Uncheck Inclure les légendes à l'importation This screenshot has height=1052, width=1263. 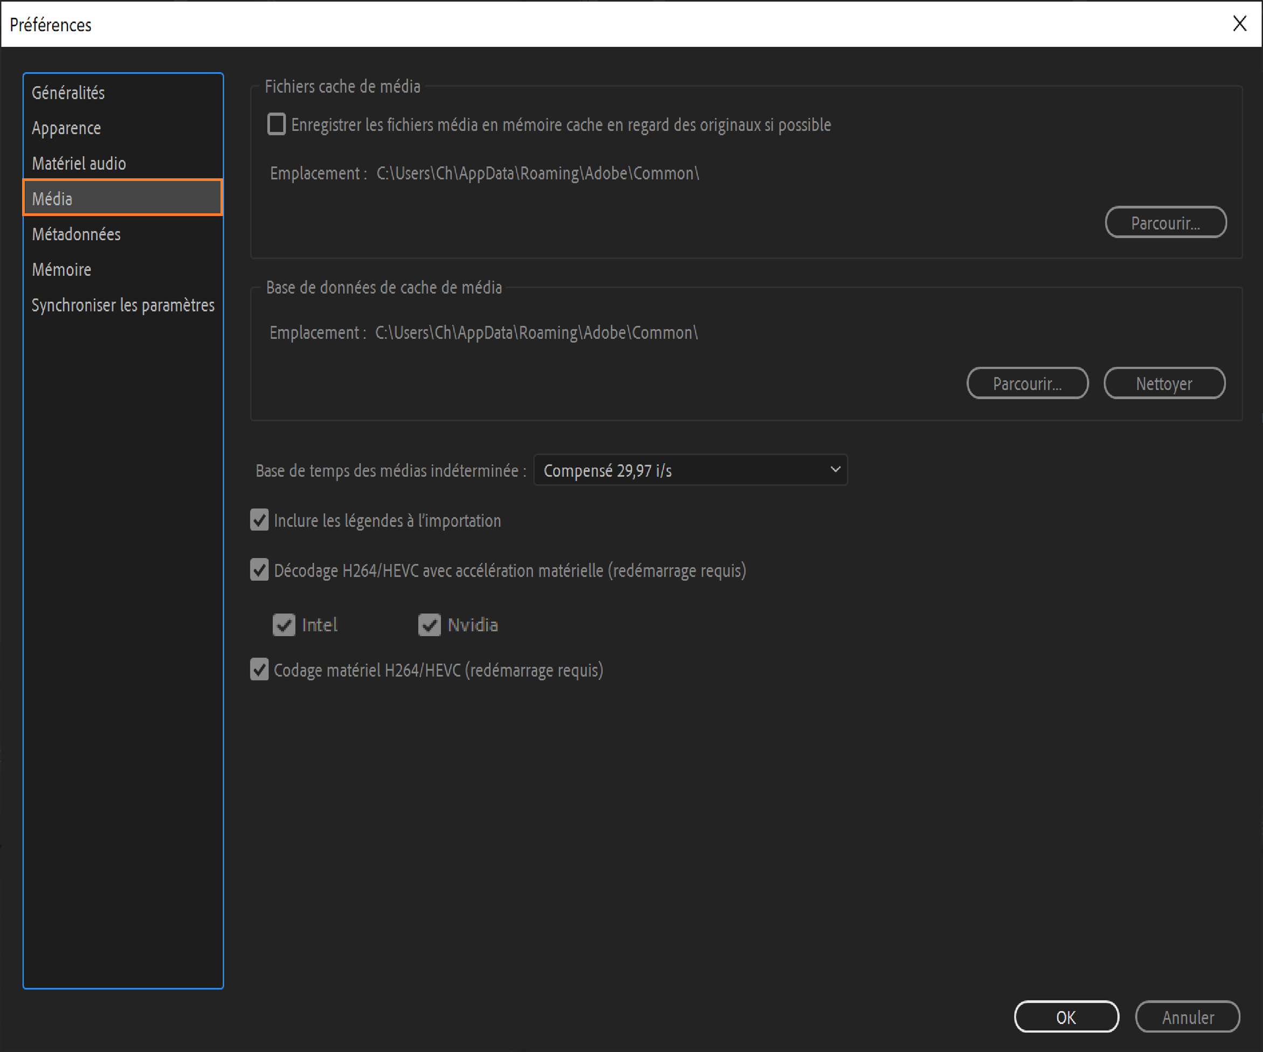(x=259, y=520)
